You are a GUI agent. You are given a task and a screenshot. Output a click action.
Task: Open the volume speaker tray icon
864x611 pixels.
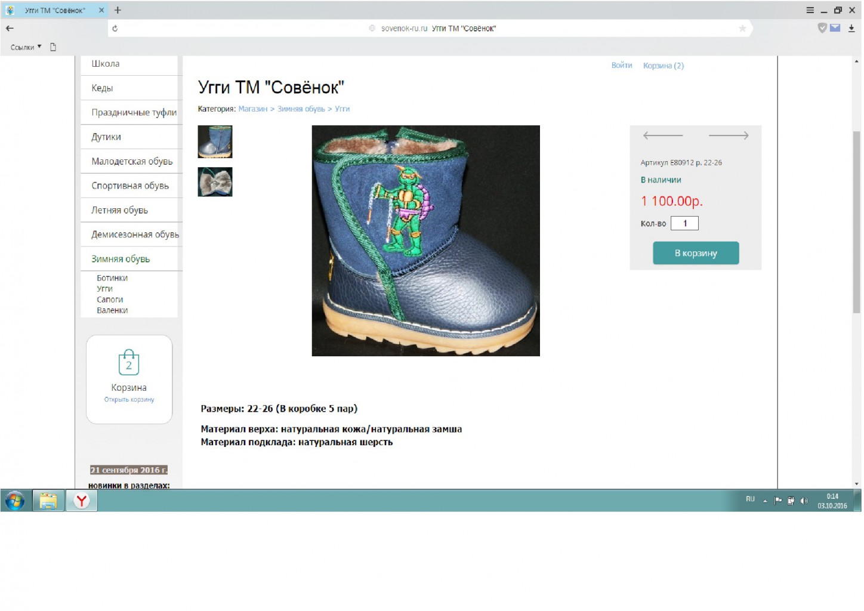pos(804,501)
